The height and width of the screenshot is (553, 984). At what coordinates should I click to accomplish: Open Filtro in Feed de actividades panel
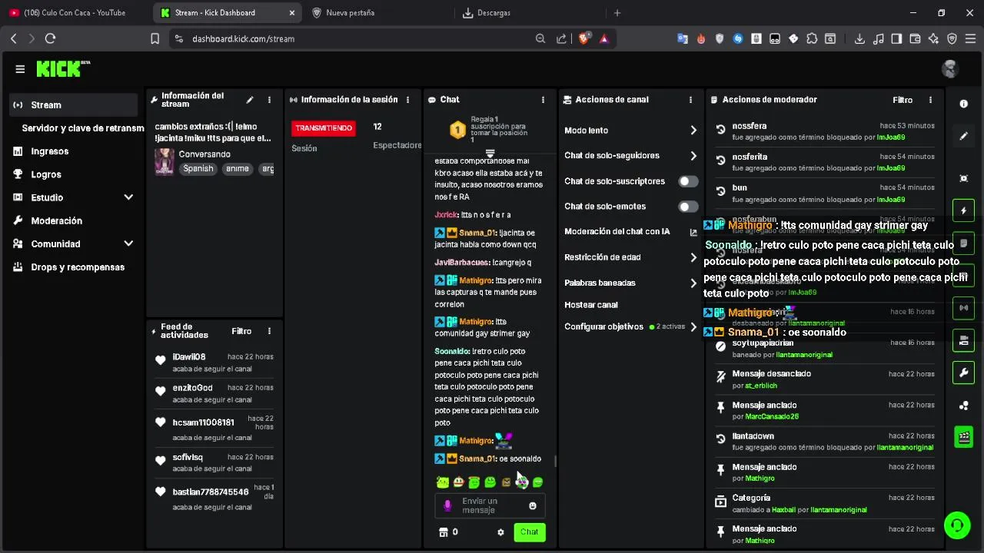tap(241, 331)
